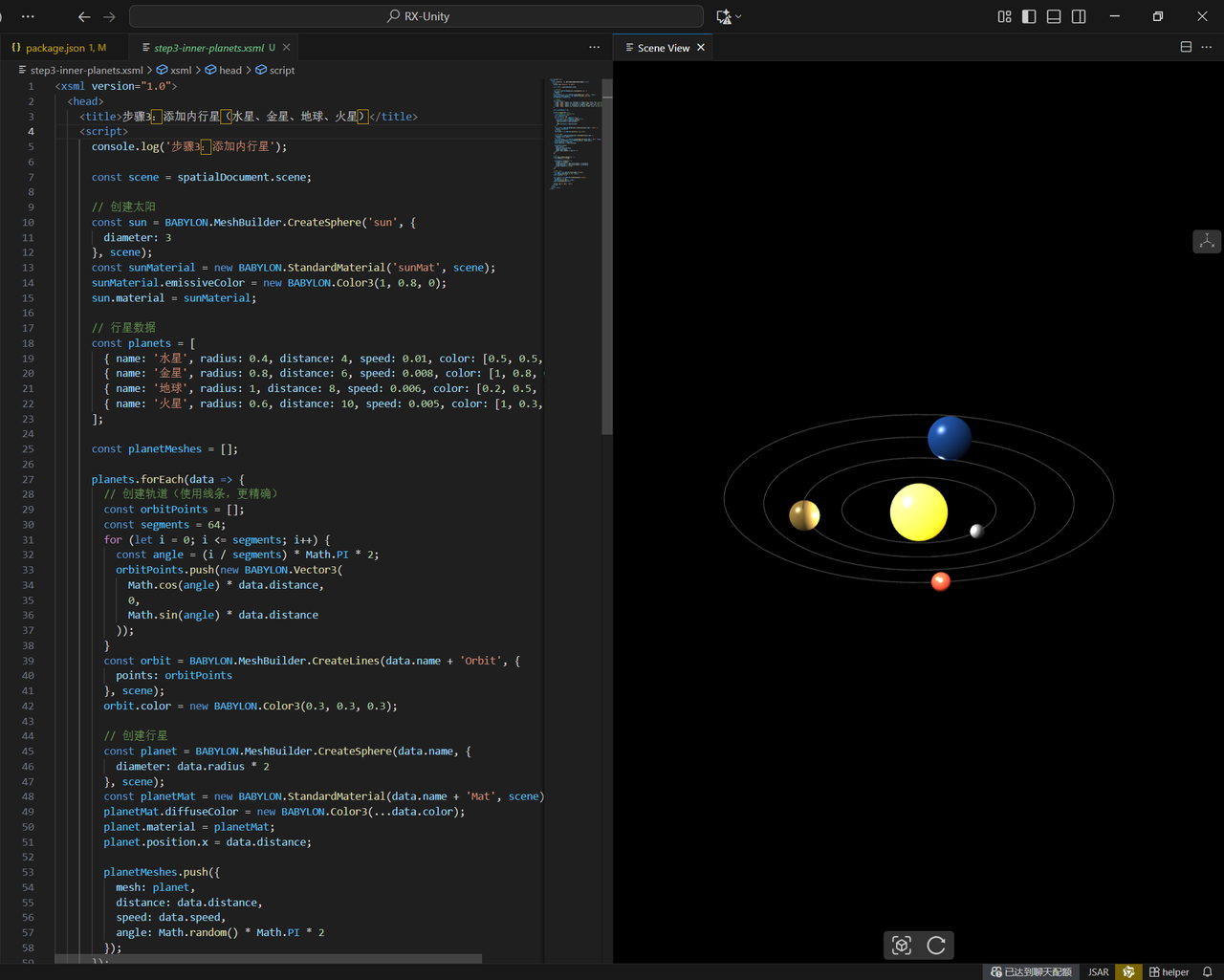Open editor group more actions menu
The image size is (1224, 980).
595,47
